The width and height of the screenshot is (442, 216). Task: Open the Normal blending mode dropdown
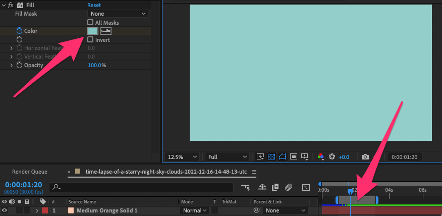tap(194, 210)
